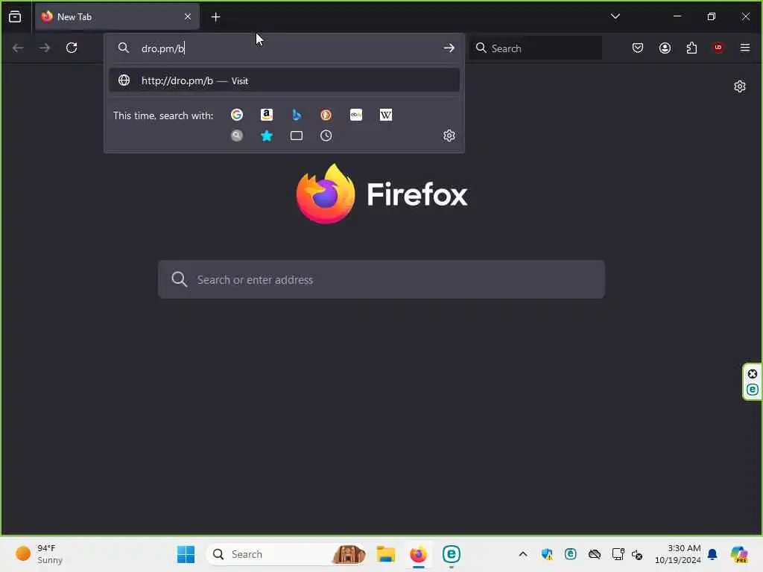Open the Firefox application menu
The width and height of the screenshot is (763, 572).
(745, 48)
